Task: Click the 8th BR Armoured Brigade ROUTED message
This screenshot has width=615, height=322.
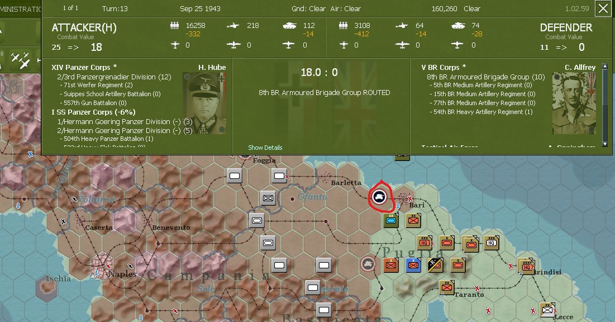Action: 325,93
